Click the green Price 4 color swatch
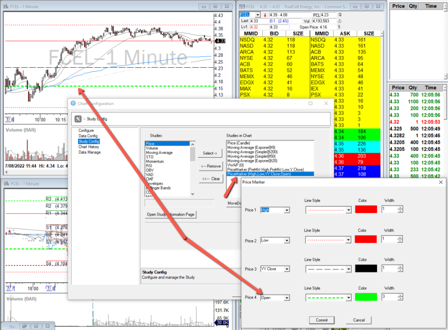This screenshot has width=448, height=330. coord(366,297)
